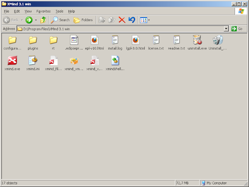The image size is (249, 187).
Task: Select the license.txt file
Action: pyautogui.click(x=156, y=42)
